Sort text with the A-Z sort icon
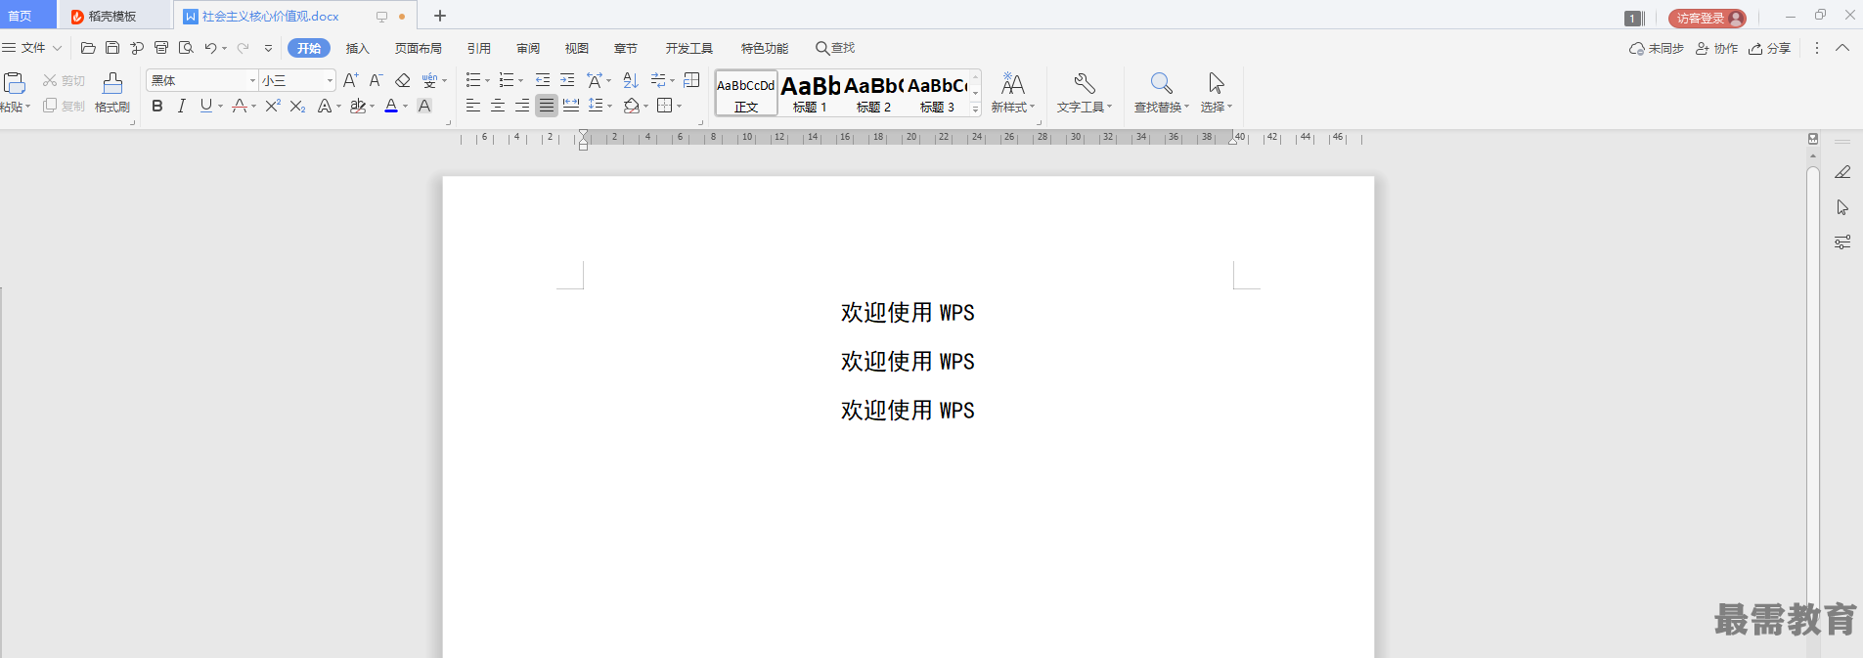The image size is (1863, 658). pos(631,80)
